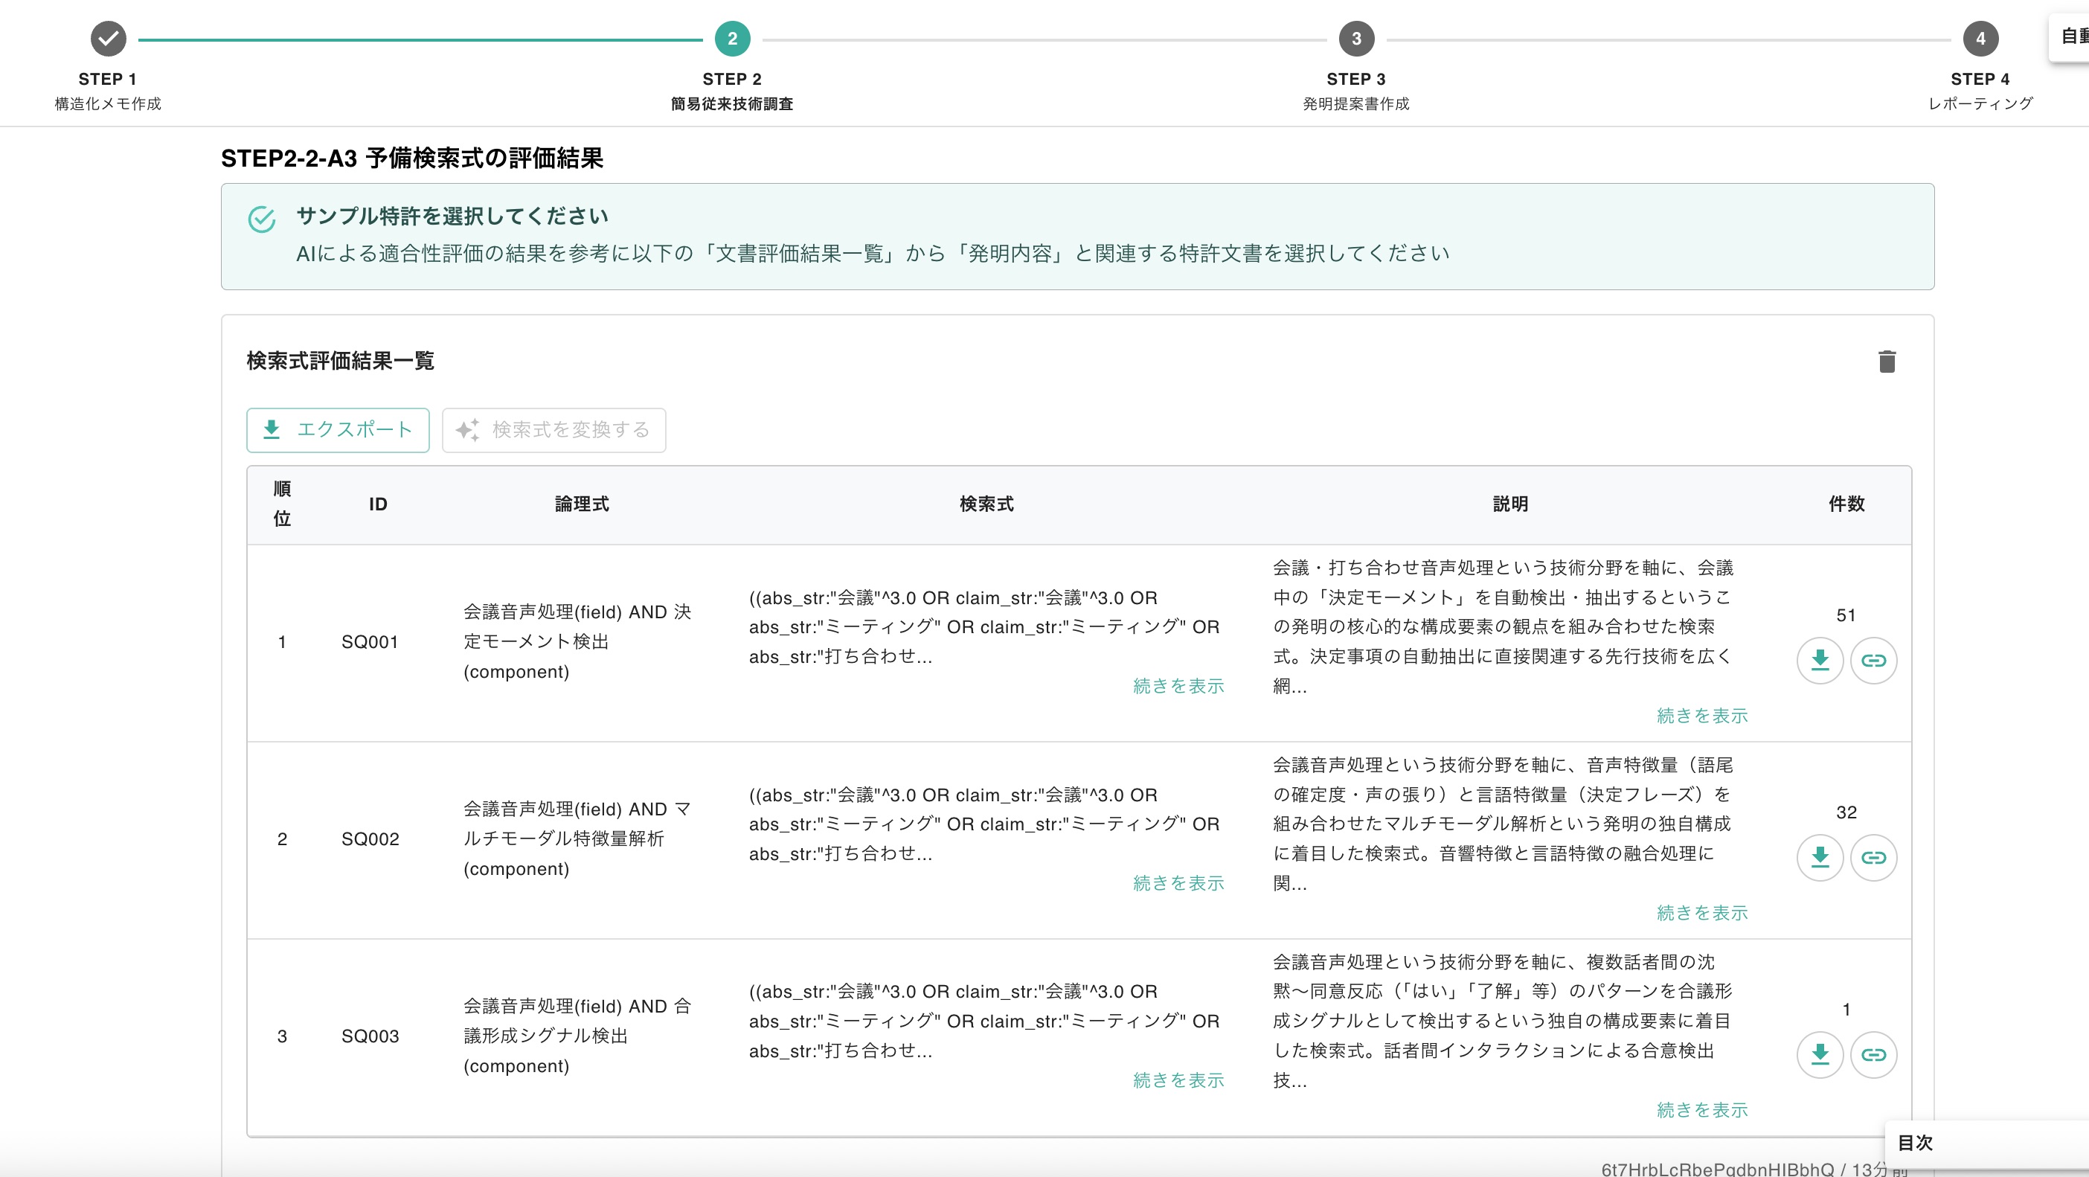Click the エクスポート button
The width and height of the screenshot is (2089, 1177).
(337, 430)
